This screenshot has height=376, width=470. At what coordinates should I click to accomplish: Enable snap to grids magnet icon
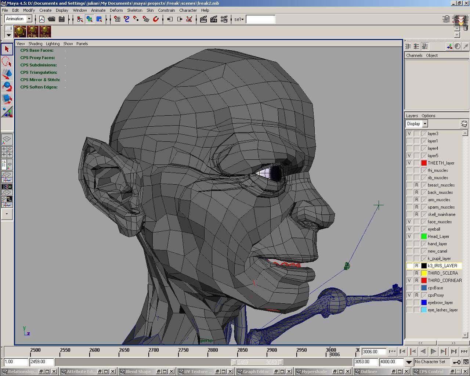(117, 19)
